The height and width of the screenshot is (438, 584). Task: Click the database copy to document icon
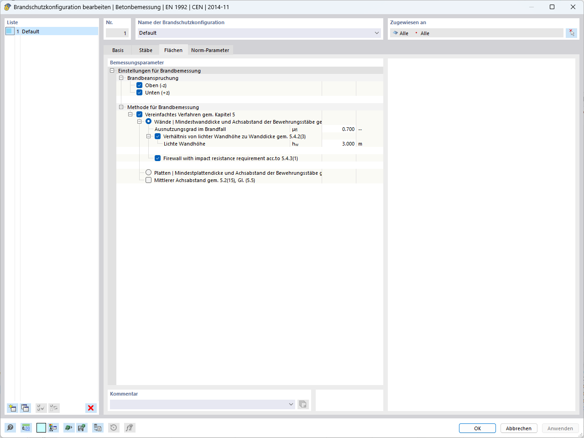click(x=98, y=428)
